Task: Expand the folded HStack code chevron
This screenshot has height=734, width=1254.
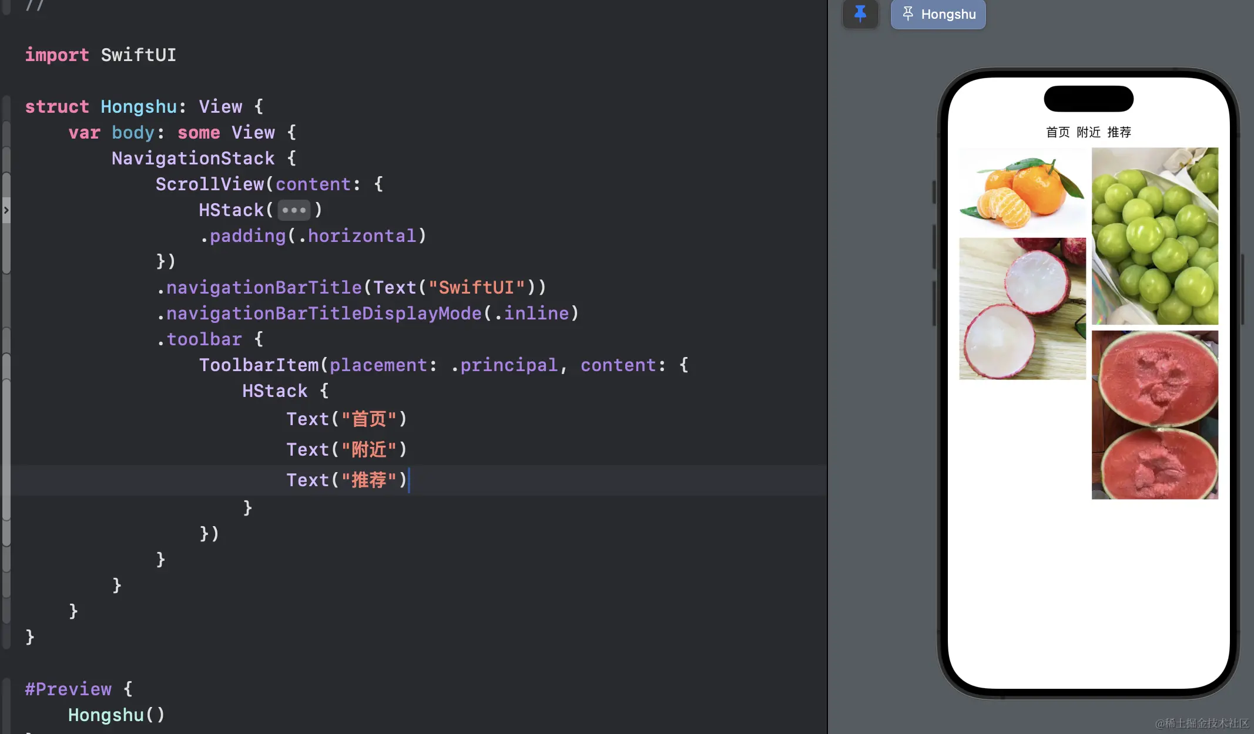Action: [x=6, y=210]
